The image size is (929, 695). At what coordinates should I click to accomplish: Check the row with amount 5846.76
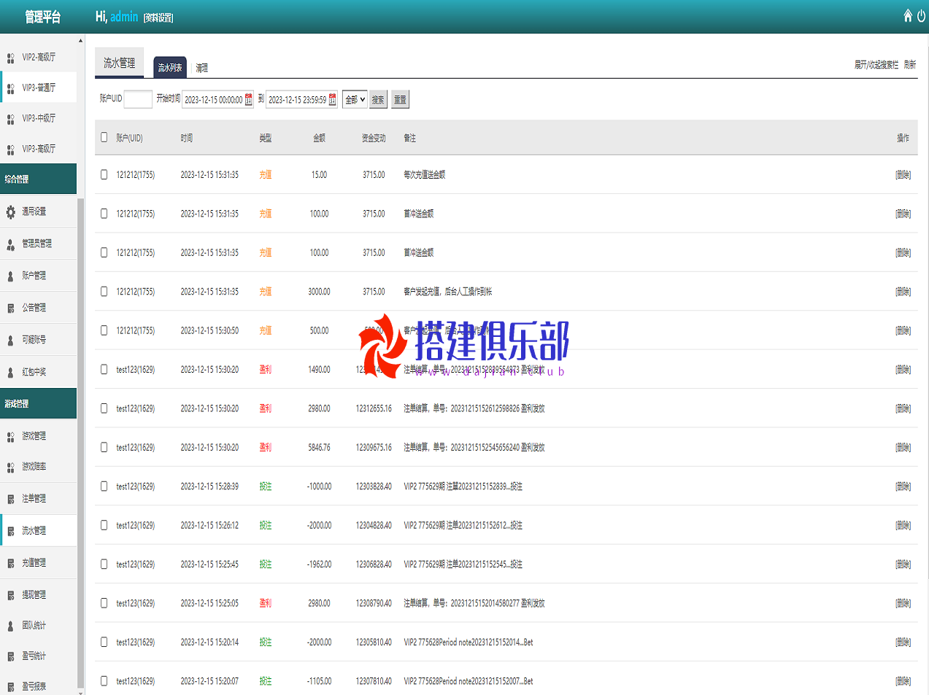[x=104, y=447]
